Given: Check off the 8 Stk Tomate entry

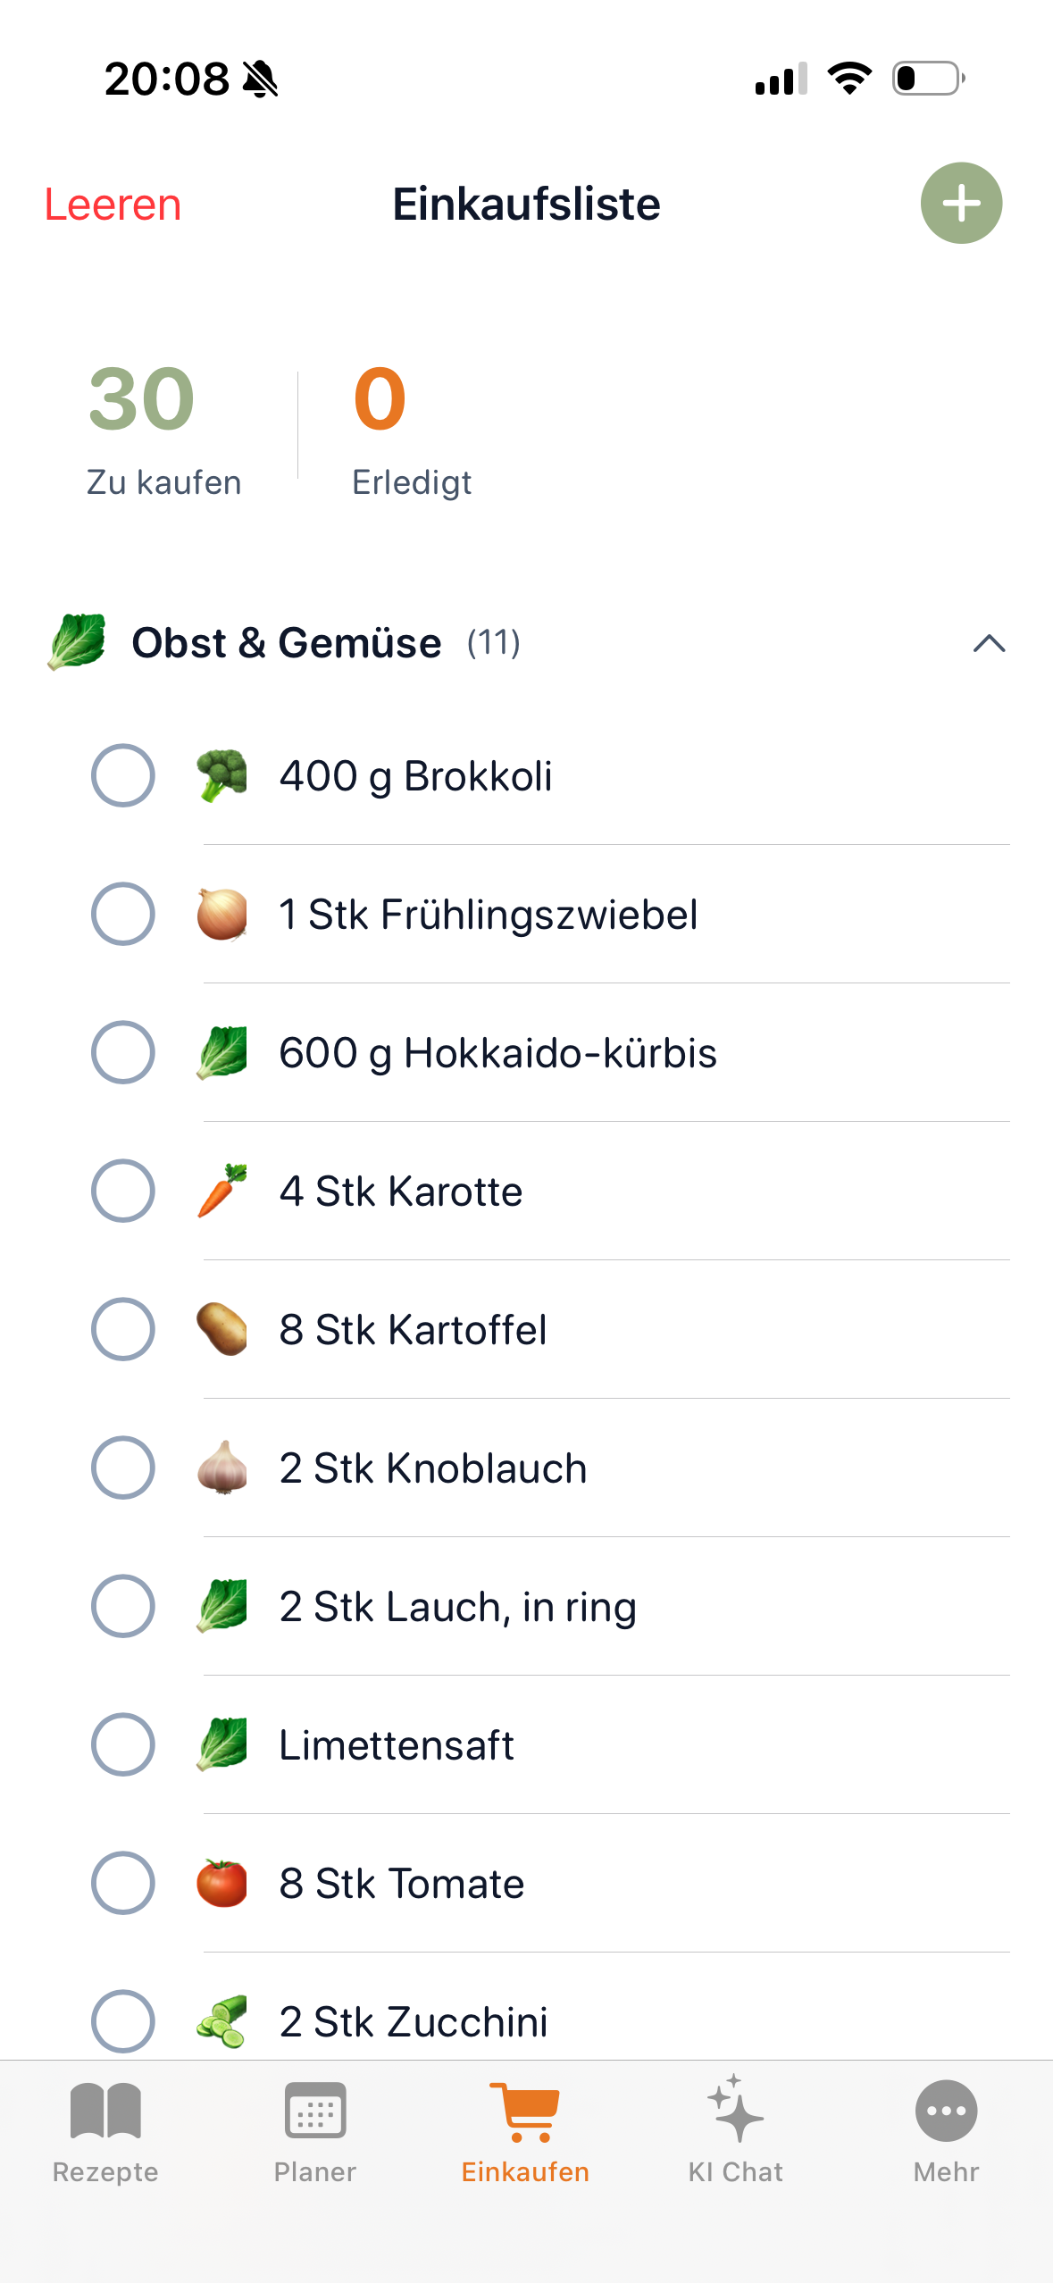Looking at the screenshot, I should 123,1883.
